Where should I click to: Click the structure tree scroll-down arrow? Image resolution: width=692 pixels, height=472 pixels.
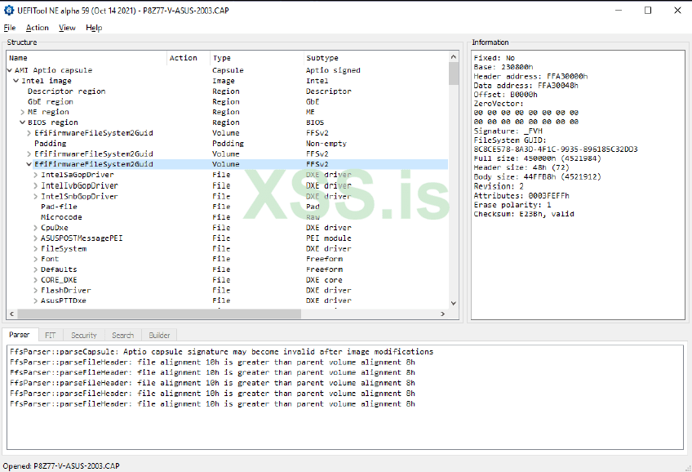coord(453,303)
